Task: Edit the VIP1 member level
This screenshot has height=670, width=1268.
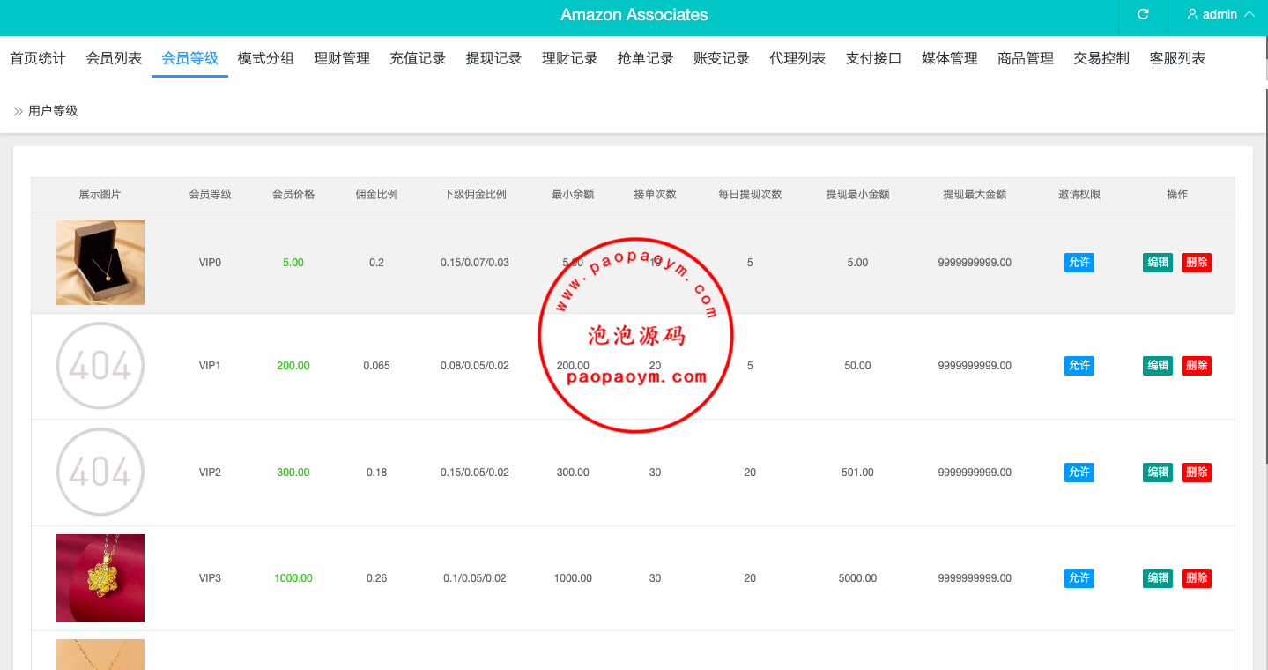Action: 1157,366
